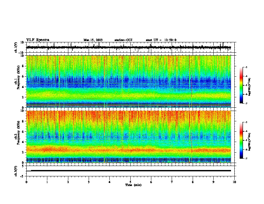Click the "start UT = 12:50:0" header text
Screen dimensions: 264x204
[161, 40]
